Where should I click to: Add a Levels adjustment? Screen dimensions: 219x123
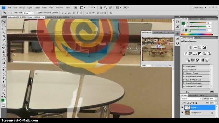point(195,47)
